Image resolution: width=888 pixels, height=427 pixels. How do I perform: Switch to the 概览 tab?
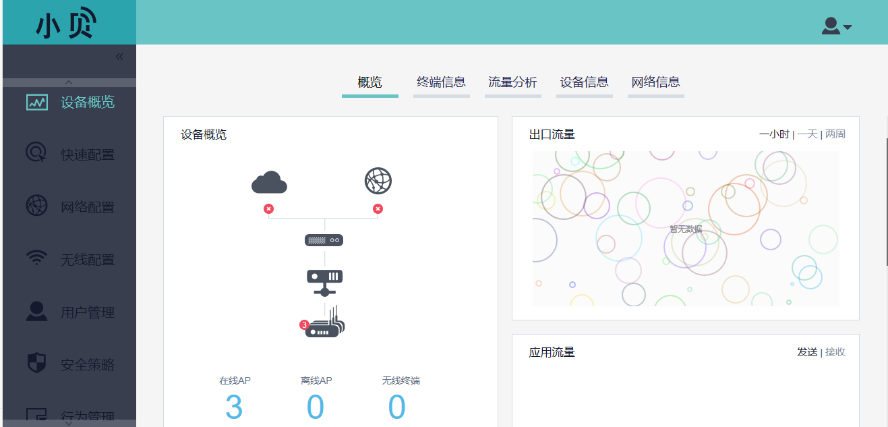[369, 82]
